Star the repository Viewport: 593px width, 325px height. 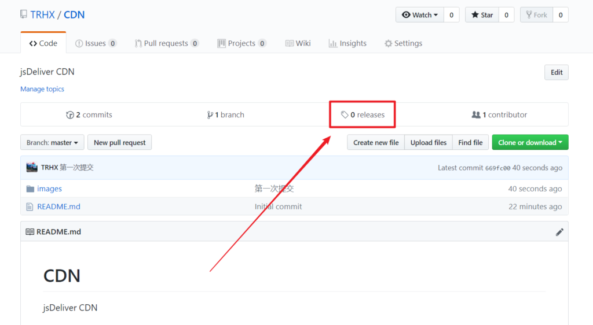point(482,14)
